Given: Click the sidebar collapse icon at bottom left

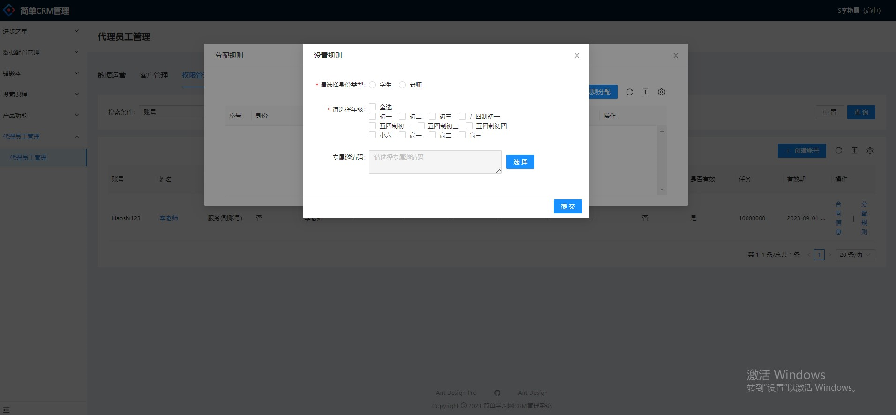Looking at the screenshot, I should coord(6,410).
